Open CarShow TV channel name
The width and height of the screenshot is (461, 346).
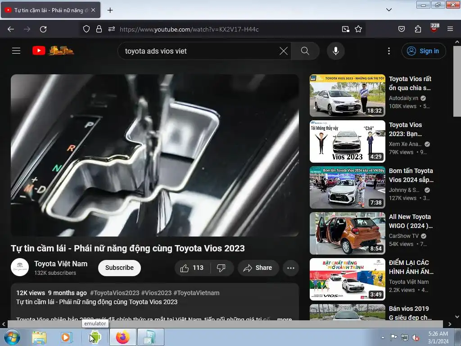click(x=403, y=236)
